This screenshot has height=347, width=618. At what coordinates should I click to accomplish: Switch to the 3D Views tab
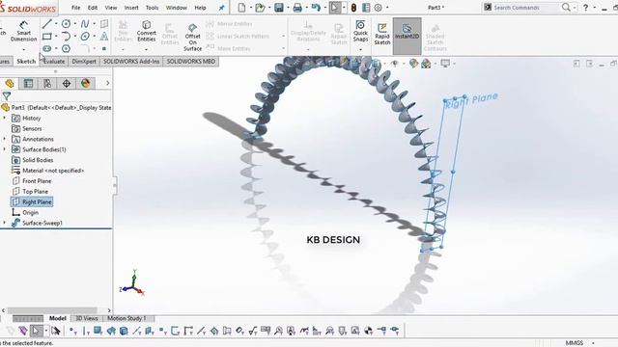86,318
